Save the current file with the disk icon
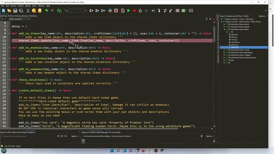The image size is (274, 154). pyautogui.click(x=15, y=11)
